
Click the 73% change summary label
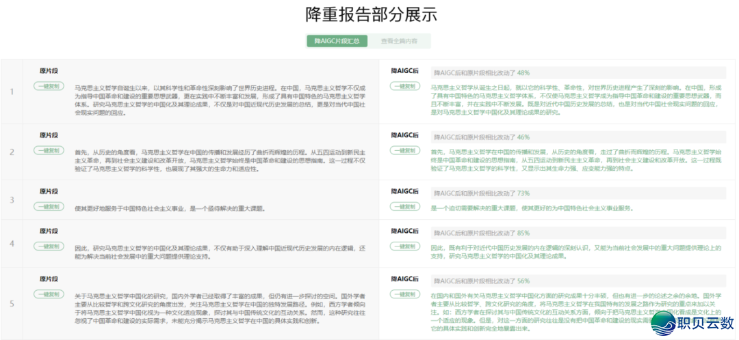coord(482,193)
